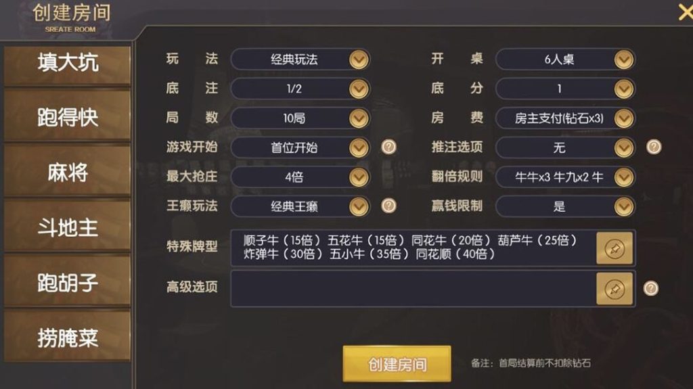Close the 创建房间 dialog with X
The image size is (693, 389).
pos(684,12)
